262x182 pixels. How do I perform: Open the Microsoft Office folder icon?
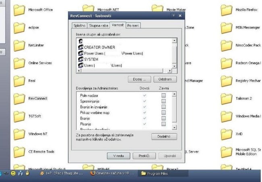pos(19,10)
